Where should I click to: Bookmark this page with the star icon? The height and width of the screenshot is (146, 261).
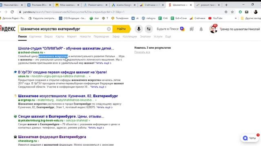coord(232,12)
